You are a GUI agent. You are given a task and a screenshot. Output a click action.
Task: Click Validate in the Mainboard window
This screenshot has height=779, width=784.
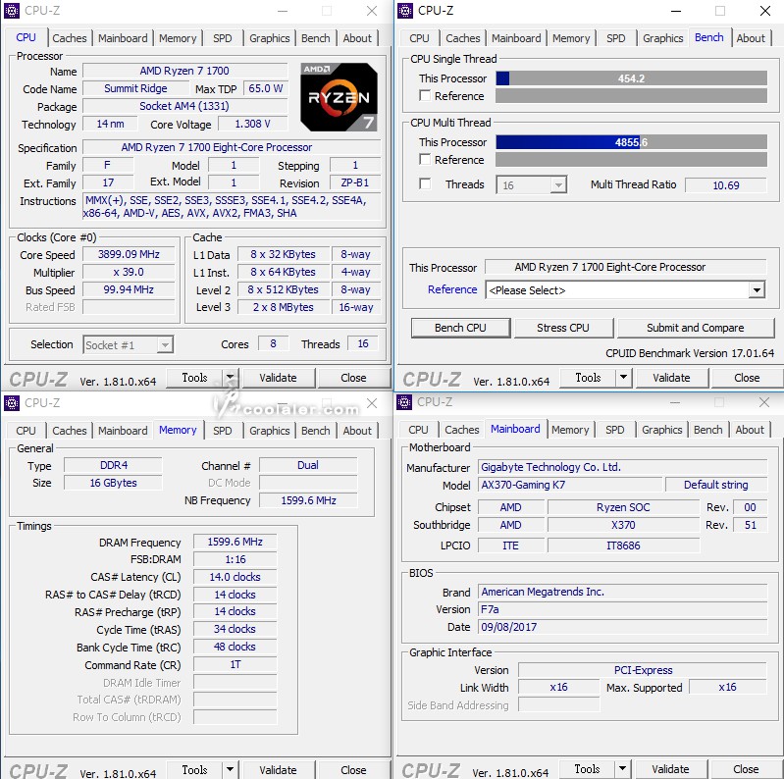[670, 768]
